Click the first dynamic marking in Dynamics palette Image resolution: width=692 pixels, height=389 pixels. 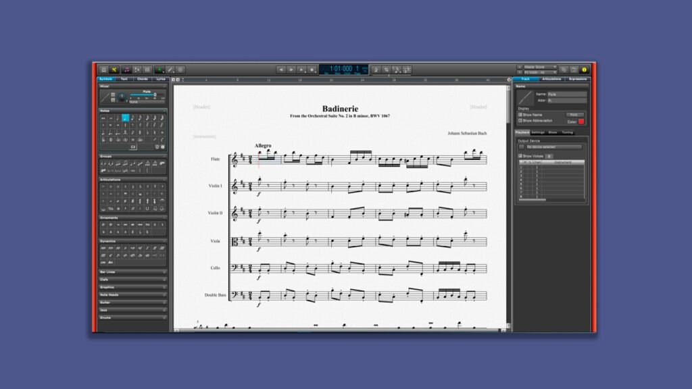pyautogui.click(x=103, y=249)
